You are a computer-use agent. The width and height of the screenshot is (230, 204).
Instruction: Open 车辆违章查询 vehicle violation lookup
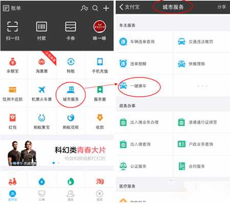point(144,42)
